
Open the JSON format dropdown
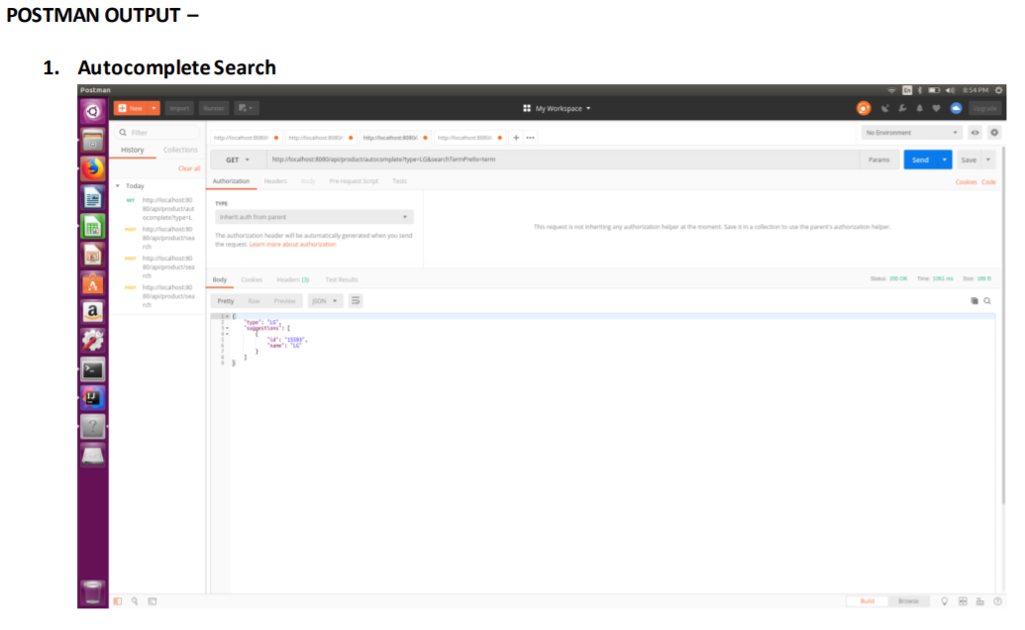[x=324, y=301]
